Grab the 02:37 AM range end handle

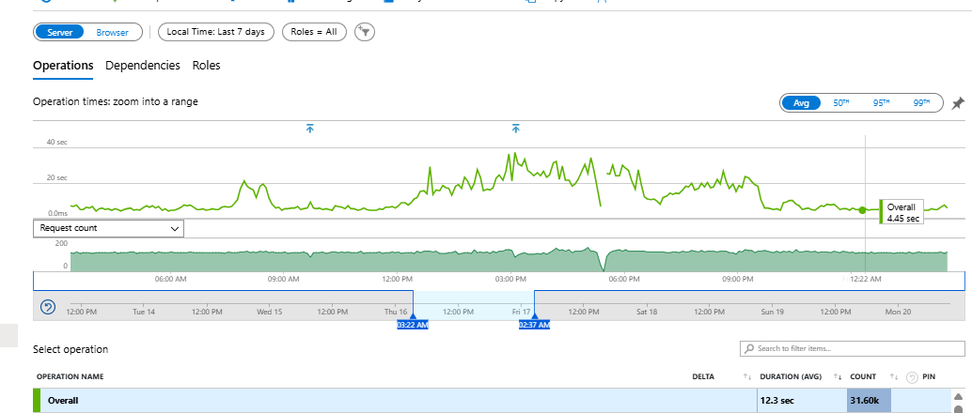pyautogui.click(x=534, y=324)
